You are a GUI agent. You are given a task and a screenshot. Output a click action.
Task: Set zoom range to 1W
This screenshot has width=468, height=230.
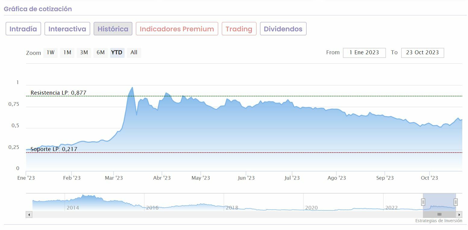(50, 53)
